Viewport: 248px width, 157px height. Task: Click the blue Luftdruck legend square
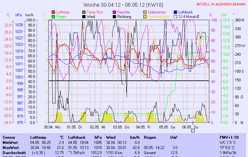175,12
